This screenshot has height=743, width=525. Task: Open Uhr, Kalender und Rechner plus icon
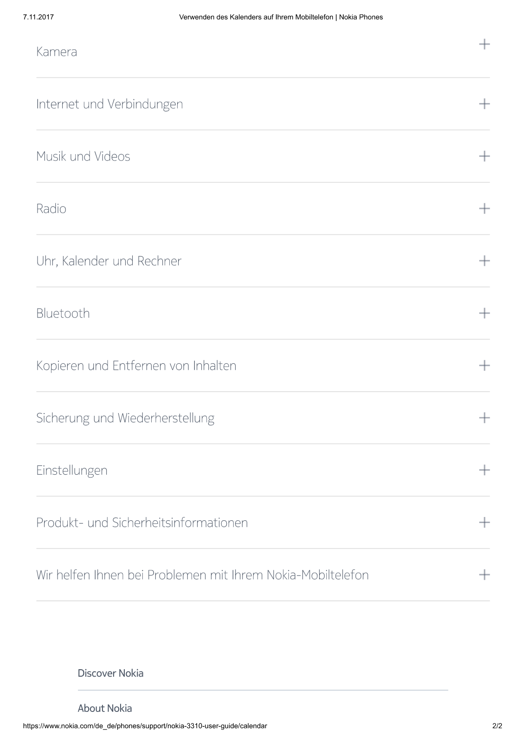(484, 261)
